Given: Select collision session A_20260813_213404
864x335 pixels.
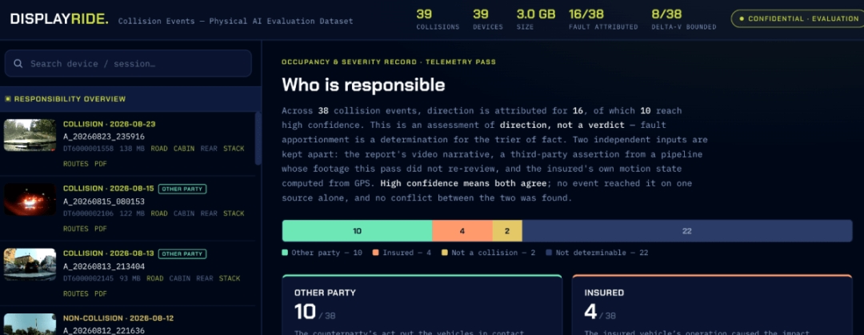Looking at the screenshot, I should pos(104,266).
